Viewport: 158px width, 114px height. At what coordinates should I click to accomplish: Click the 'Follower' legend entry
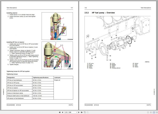pos(91,66)
